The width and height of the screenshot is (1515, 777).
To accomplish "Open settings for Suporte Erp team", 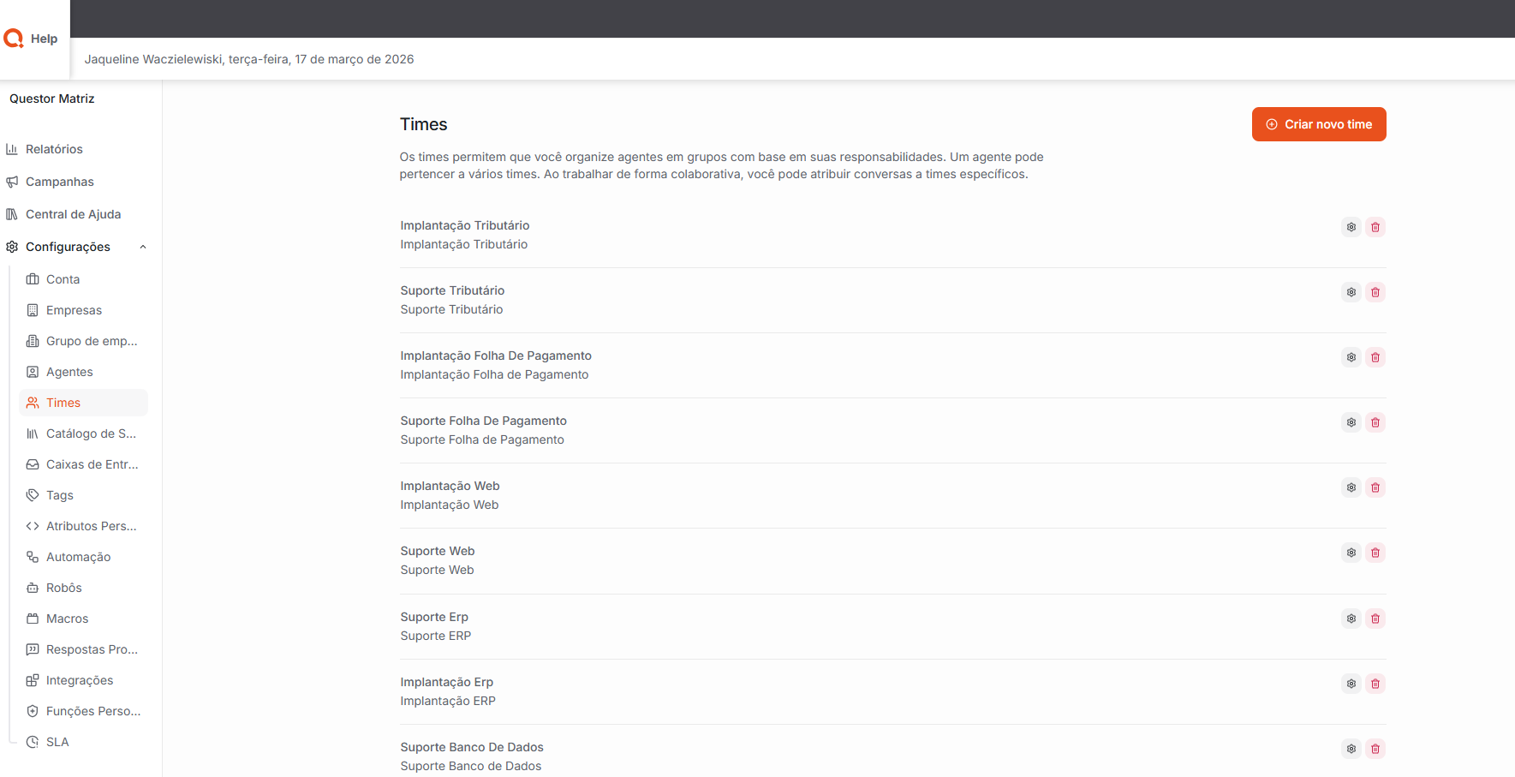I will pos(1351,619).
